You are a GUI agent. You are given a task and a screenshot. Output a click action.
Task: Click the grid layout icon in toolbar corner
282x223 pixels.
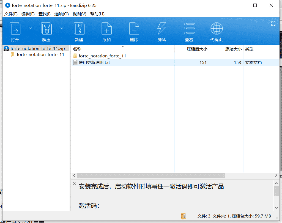click(273, 24)
